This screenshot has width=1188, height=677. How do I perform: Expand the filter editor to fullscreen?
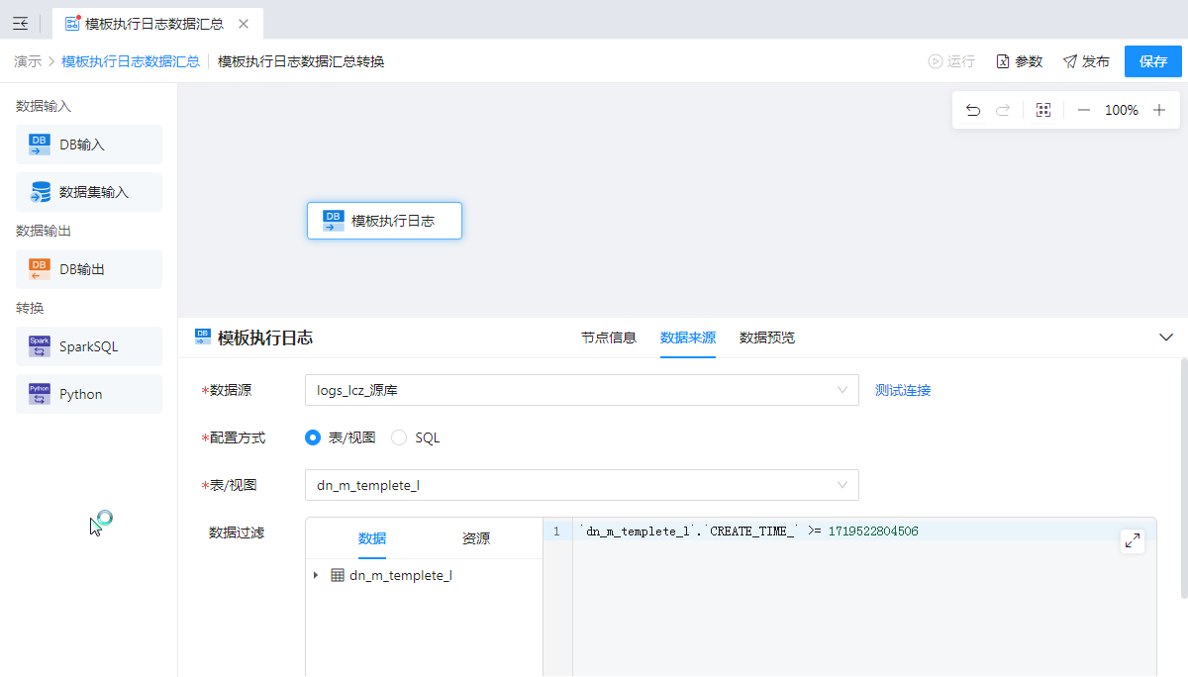pos(1133,540)
